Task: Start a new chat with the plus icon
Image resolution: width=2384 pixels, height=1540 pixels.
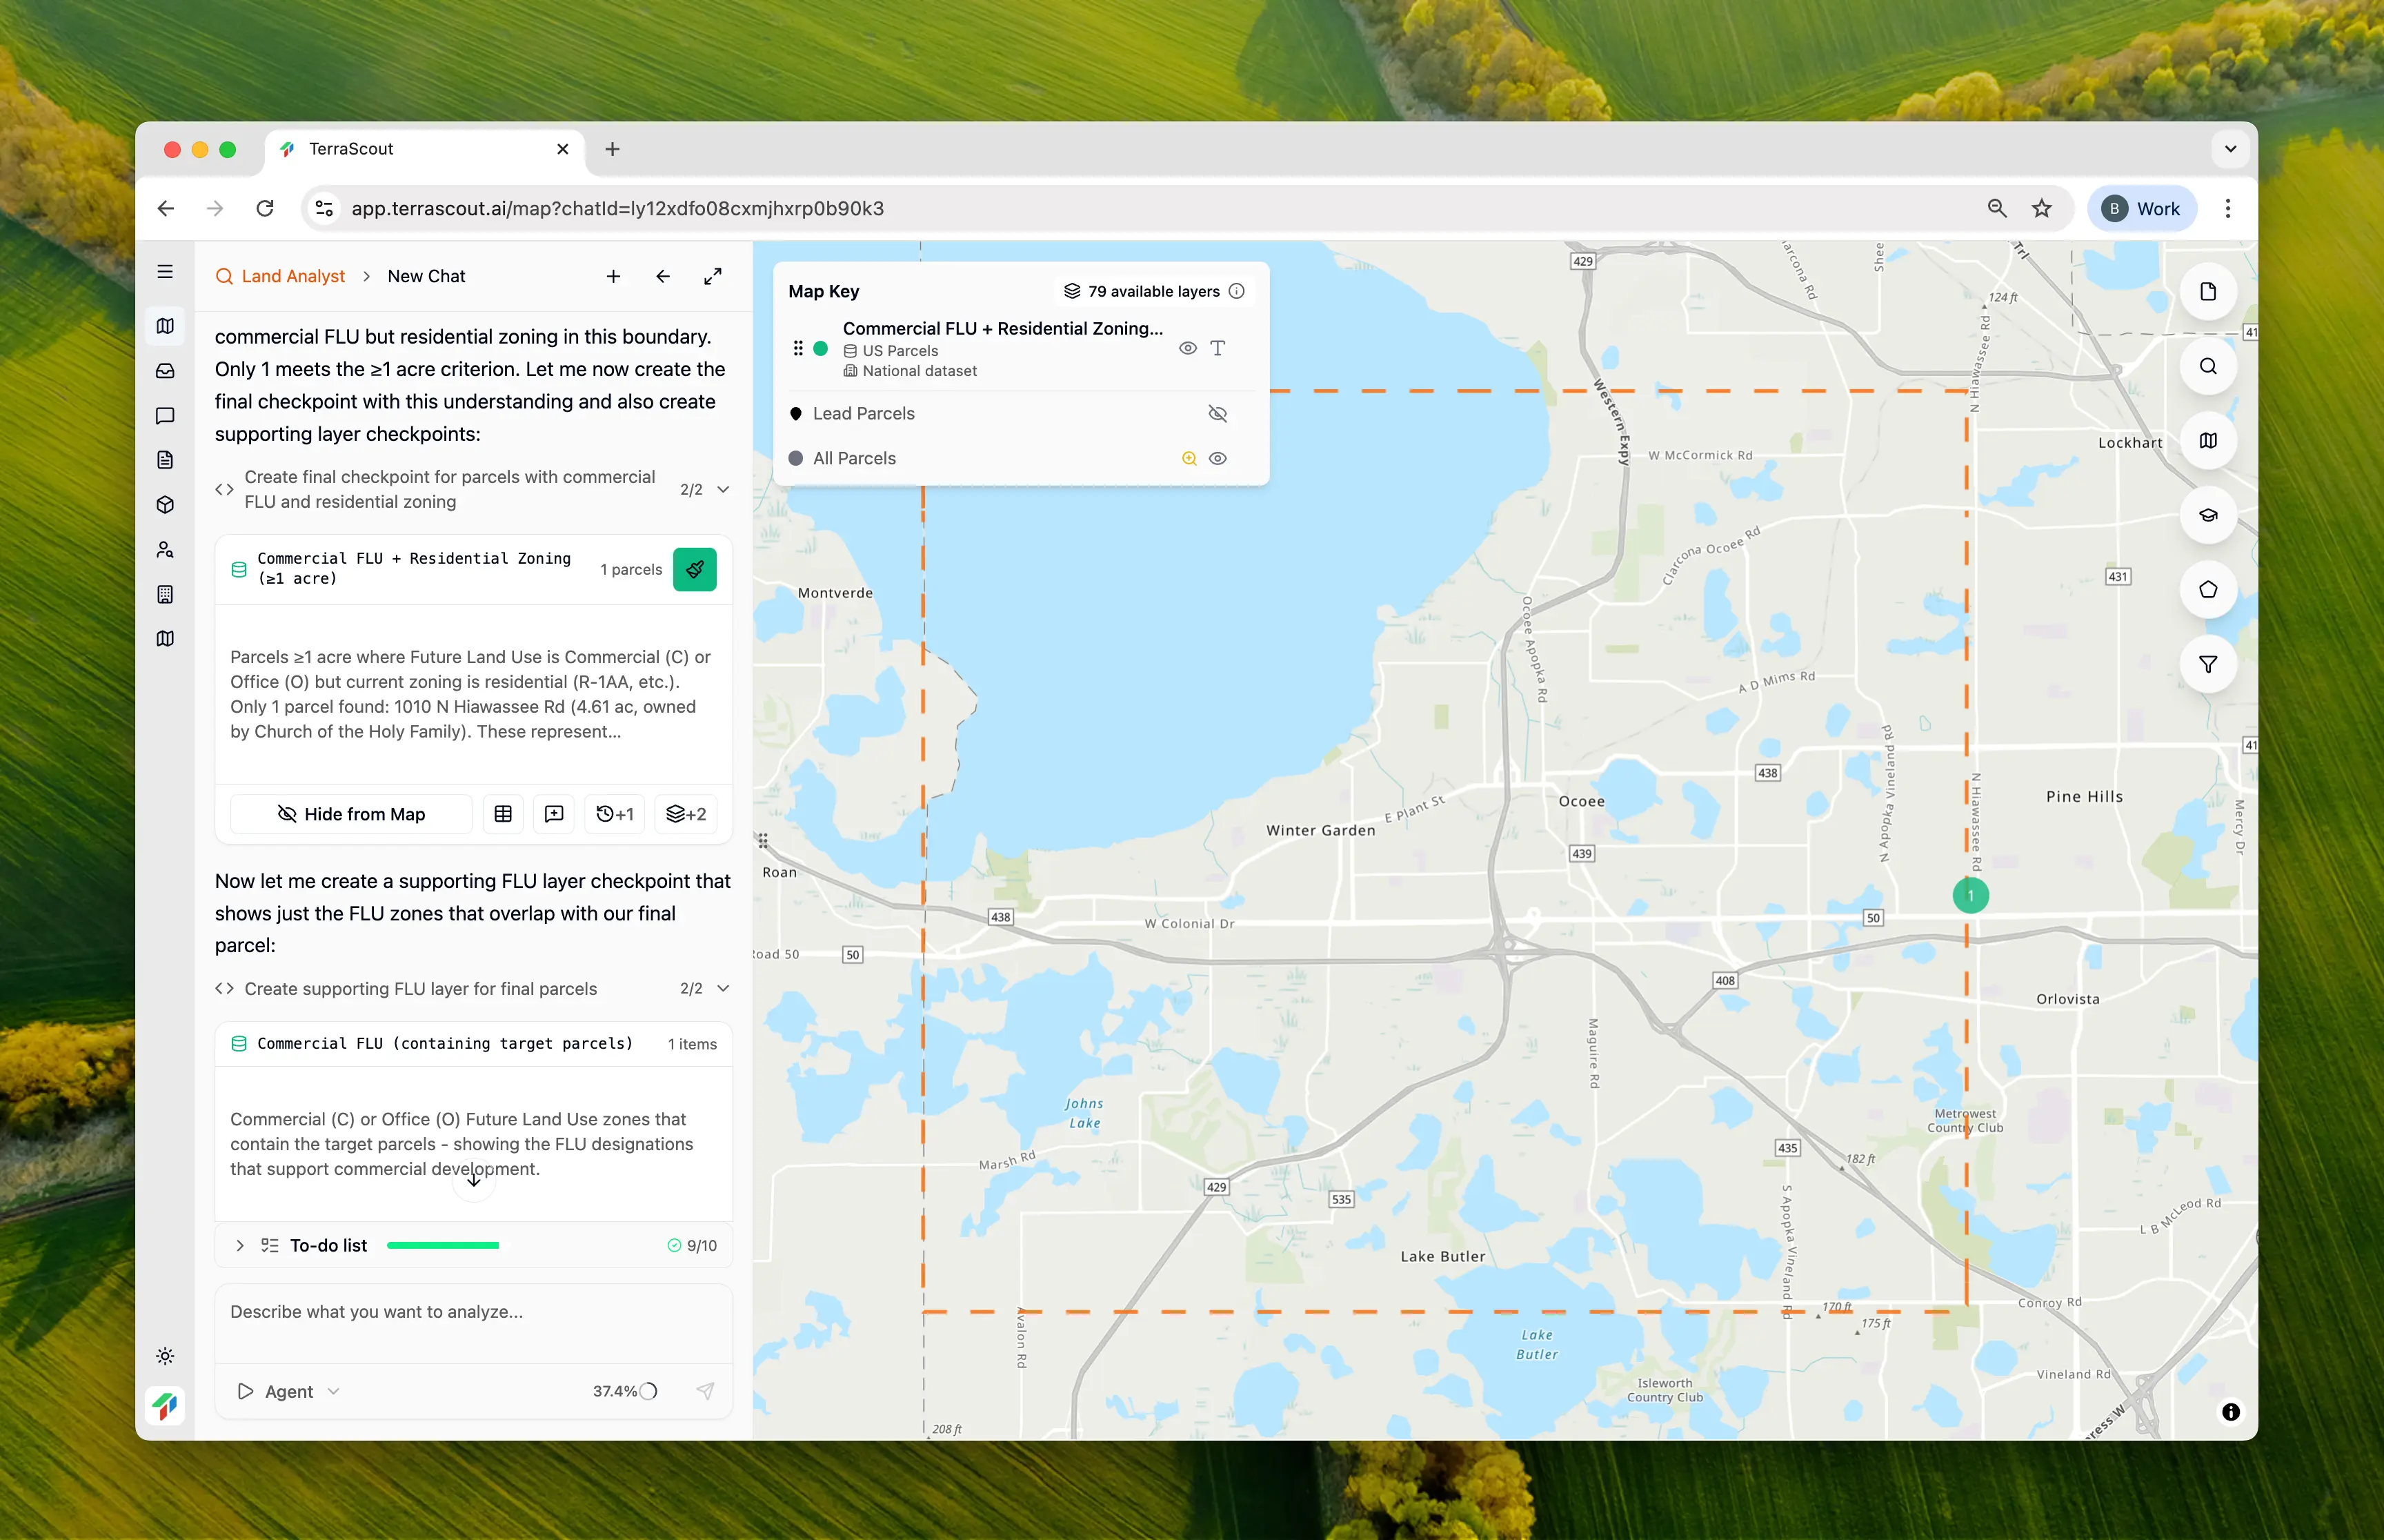Action: 614,276
